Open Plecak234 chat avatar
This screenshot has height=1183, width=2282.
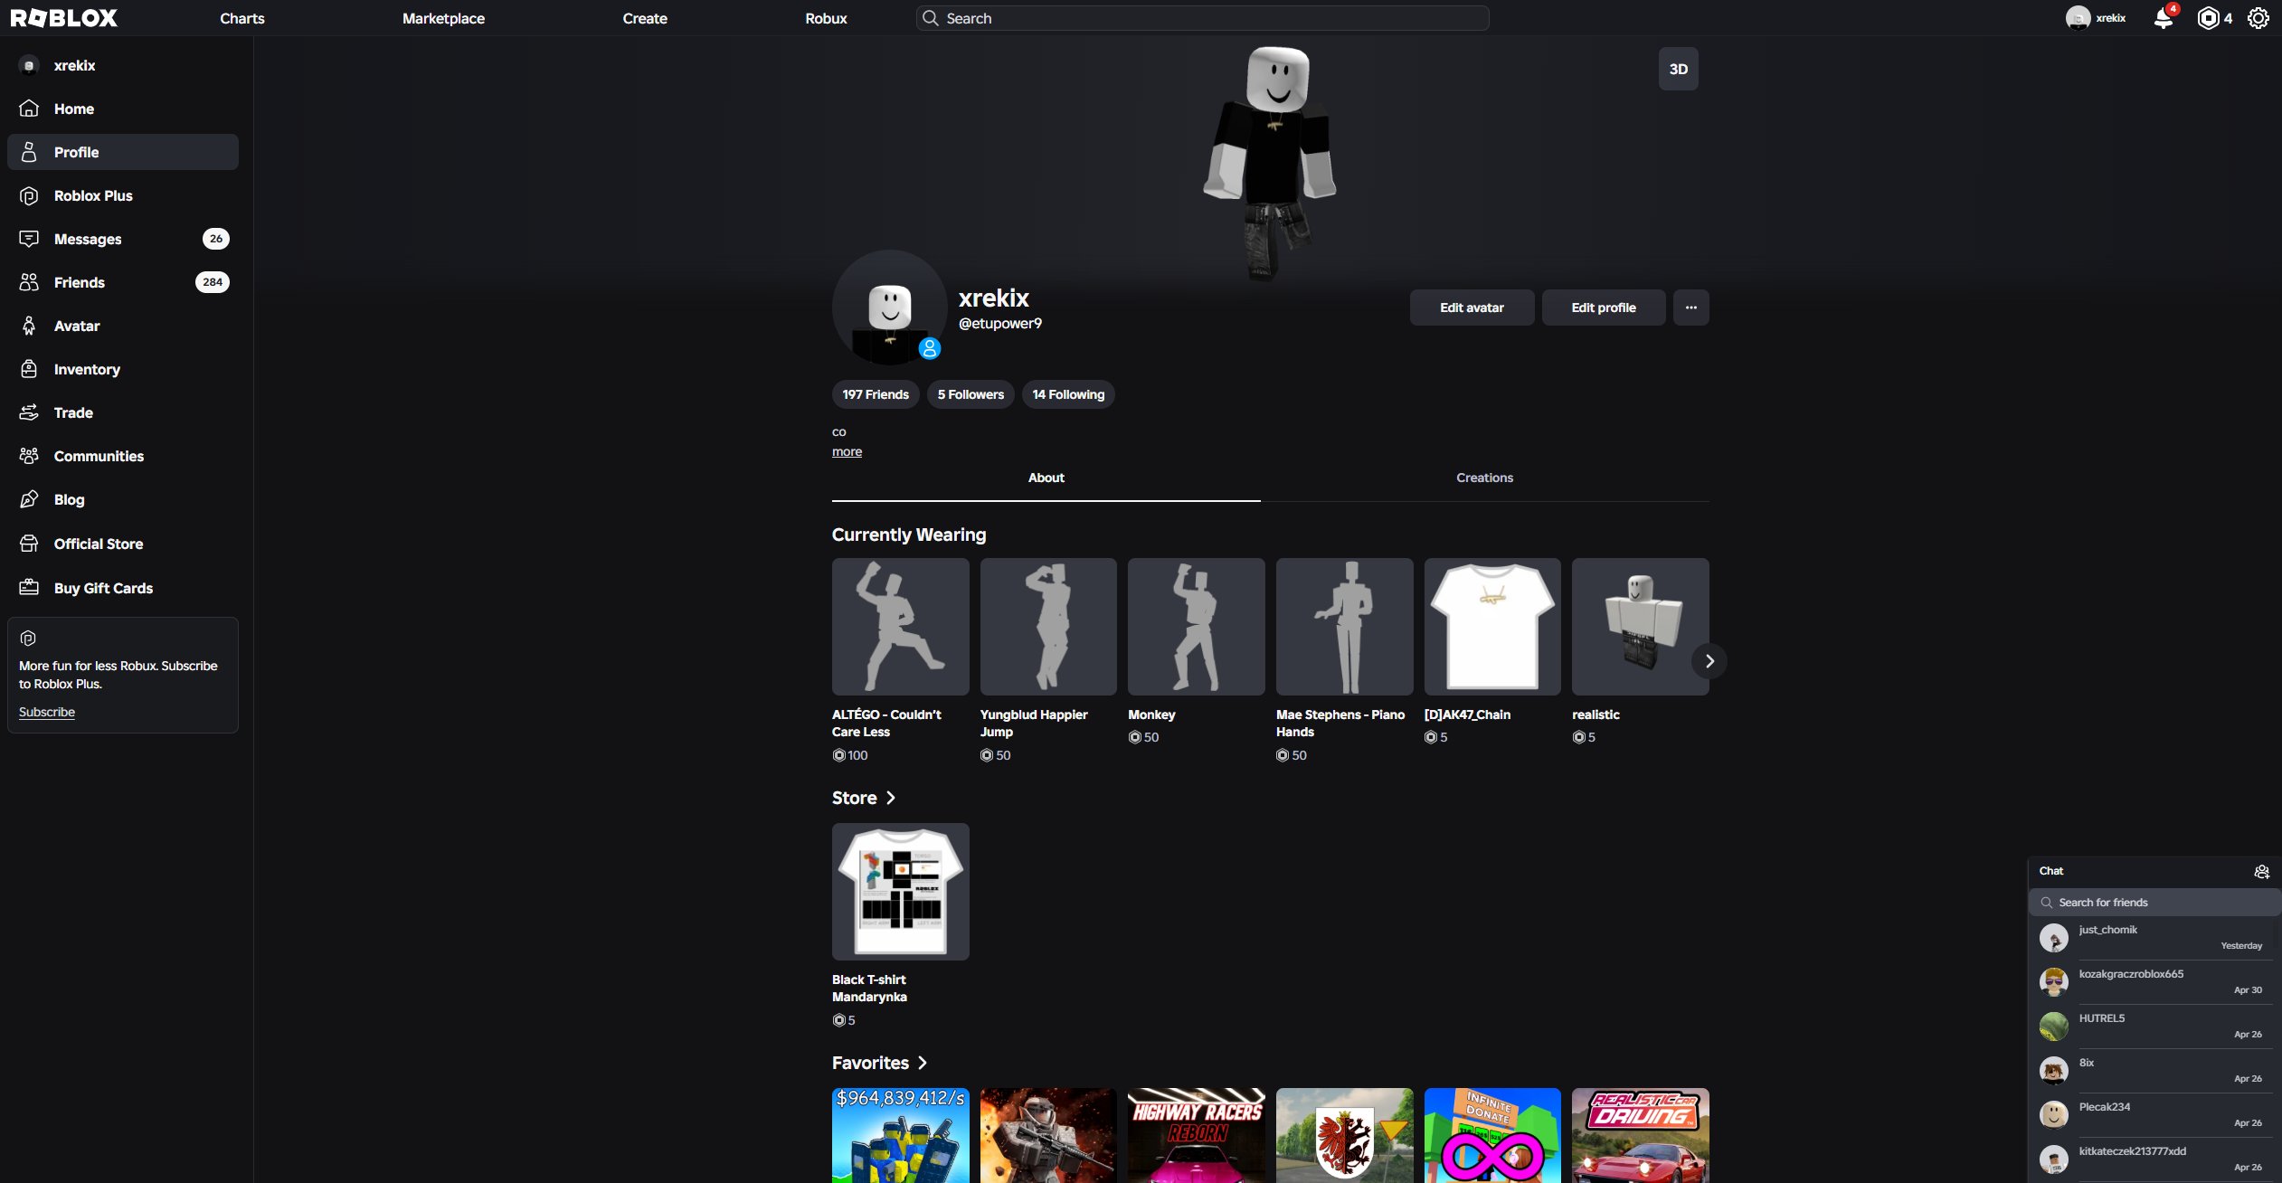[x=2053, y=1115]
